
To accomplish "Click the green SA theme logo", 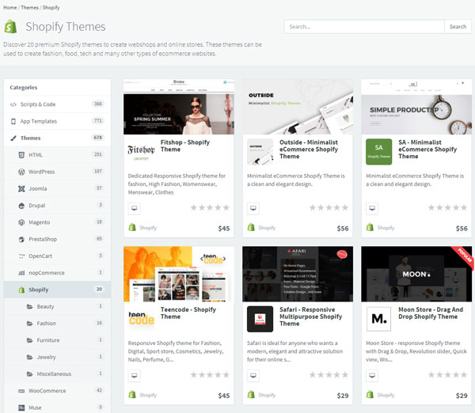I will [378, 152].
